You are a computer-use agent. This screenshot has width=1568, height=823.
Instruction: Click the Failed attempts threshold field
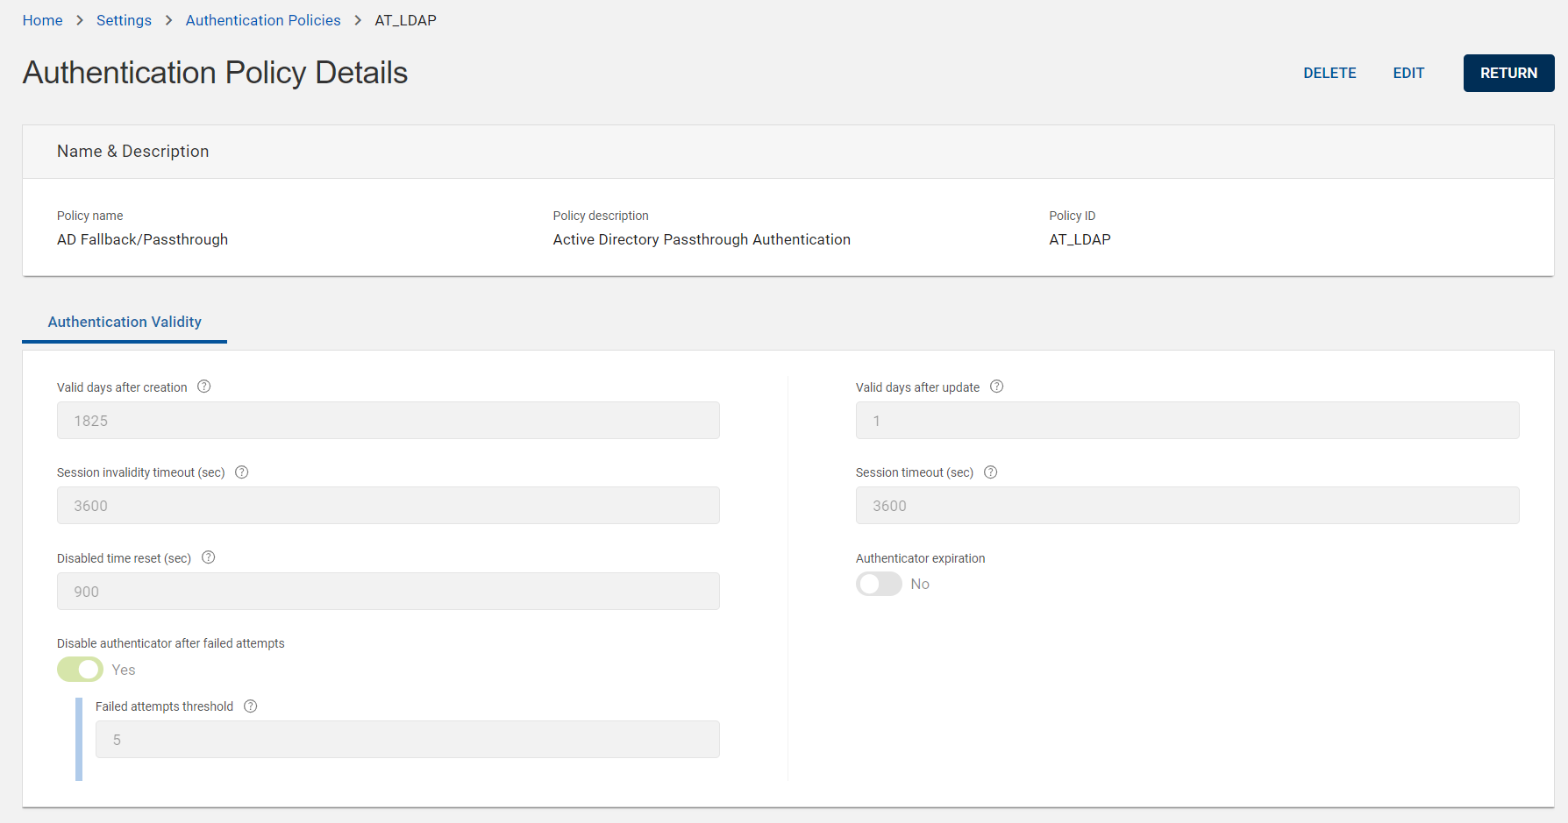click(x=406, y=739)
